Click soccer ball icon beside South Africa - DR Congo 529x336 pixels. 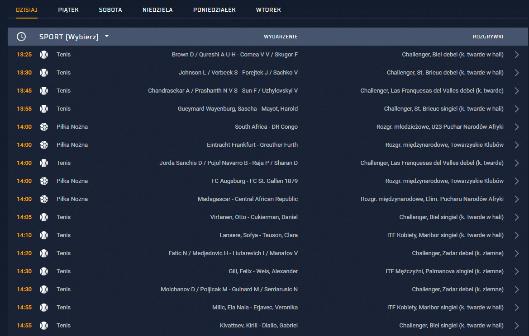[44, 127]
